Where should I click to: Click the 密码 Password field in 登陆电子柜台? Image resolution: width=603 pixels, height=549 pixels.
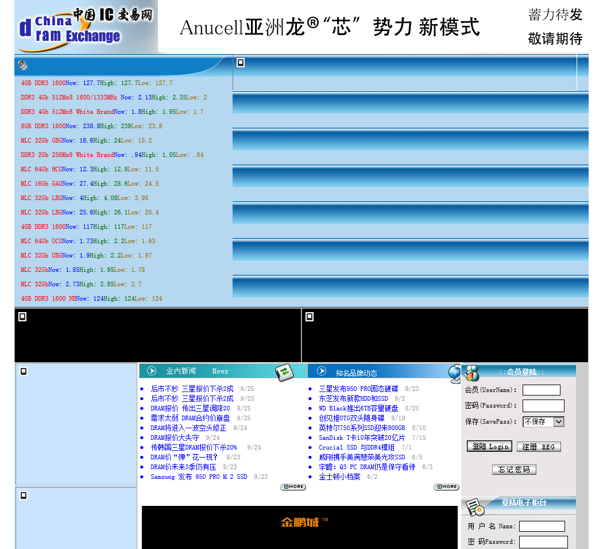[543, 542]
